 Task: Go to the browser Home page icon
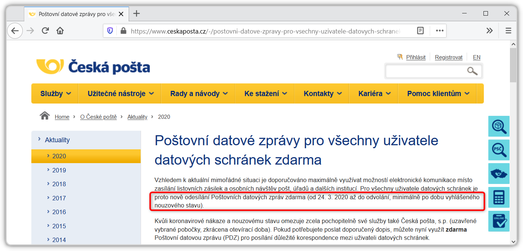(x=60, y=31)
